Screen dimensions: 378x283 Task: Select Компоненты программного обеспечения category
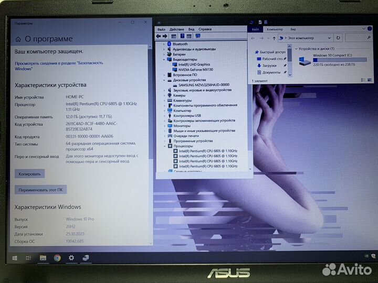[x=205, y=105]
